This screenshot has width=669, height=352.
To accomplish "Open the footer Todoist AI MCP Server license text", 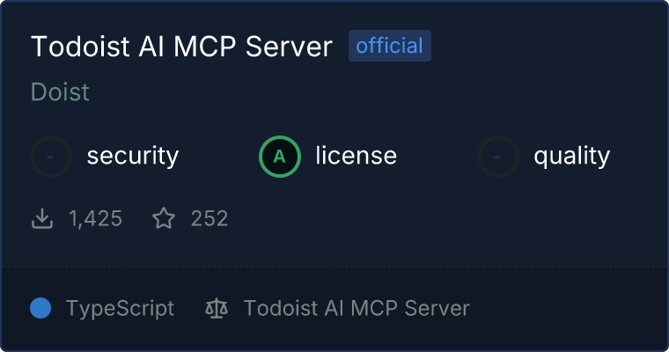I will tap(357, 308).
